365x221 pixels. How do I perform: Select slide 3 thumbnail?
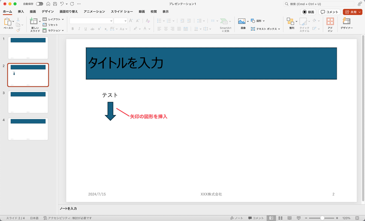(28, 102)
